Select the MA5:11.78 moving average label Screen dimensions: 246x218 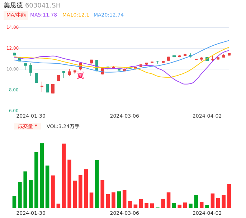point(43,15)
